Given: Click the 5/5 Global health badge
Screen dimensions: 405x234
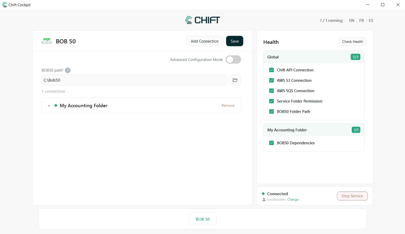Looking at the screenshot, I should tap(356, 57).
